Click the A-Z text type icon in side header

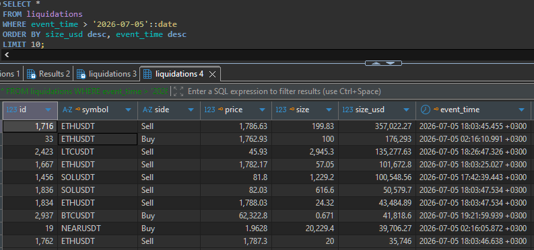pyautogui.click(x=147, y=110)
